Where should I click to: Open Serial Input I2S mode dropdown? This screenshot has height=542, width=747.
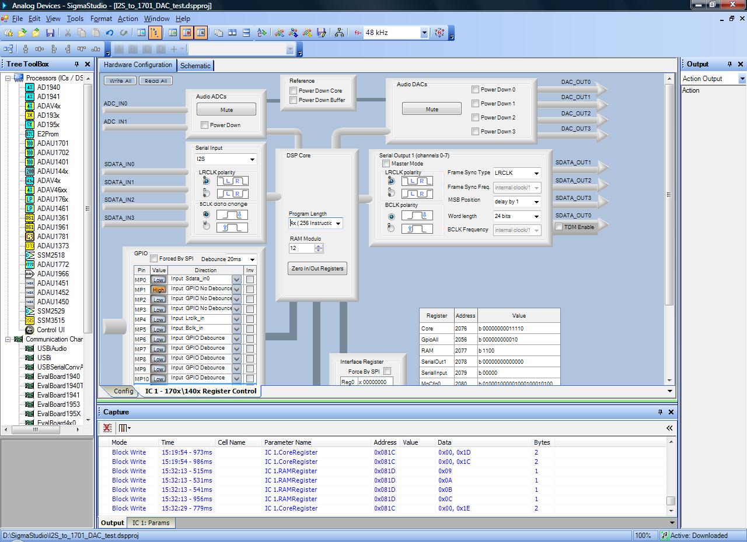[x=252, y=159]
